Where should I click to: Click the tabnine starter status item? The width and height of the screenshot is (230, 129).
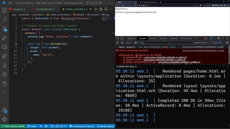[x=105, y=126]
